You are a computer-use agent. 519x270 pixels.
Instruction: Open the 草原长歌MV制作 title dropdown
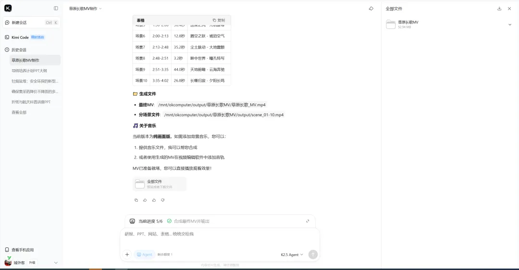point(85,9)
